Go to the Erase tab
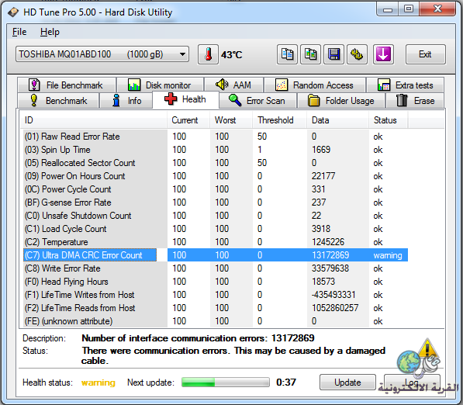The image size is (463, 405). point(415,100)
